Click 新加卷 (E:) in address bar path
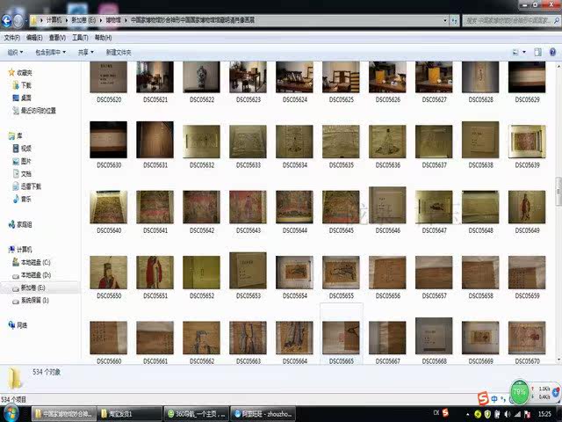Screen dimensions: 562x422 (x=83, y=20)
